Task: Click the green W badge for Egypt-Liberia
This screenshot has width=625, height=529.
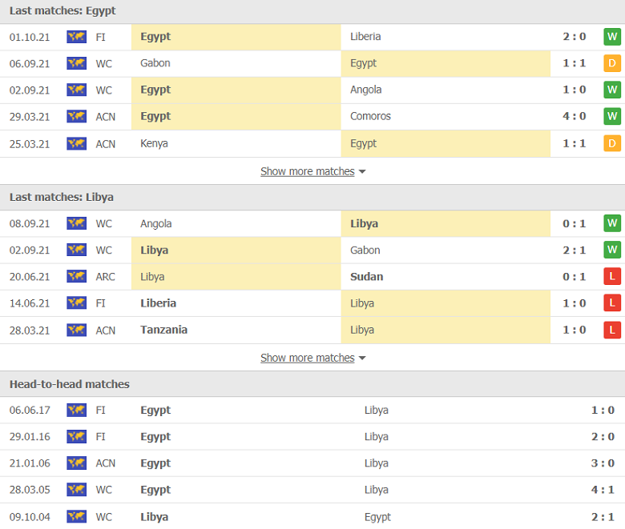Action: click(x=612, y=37)
